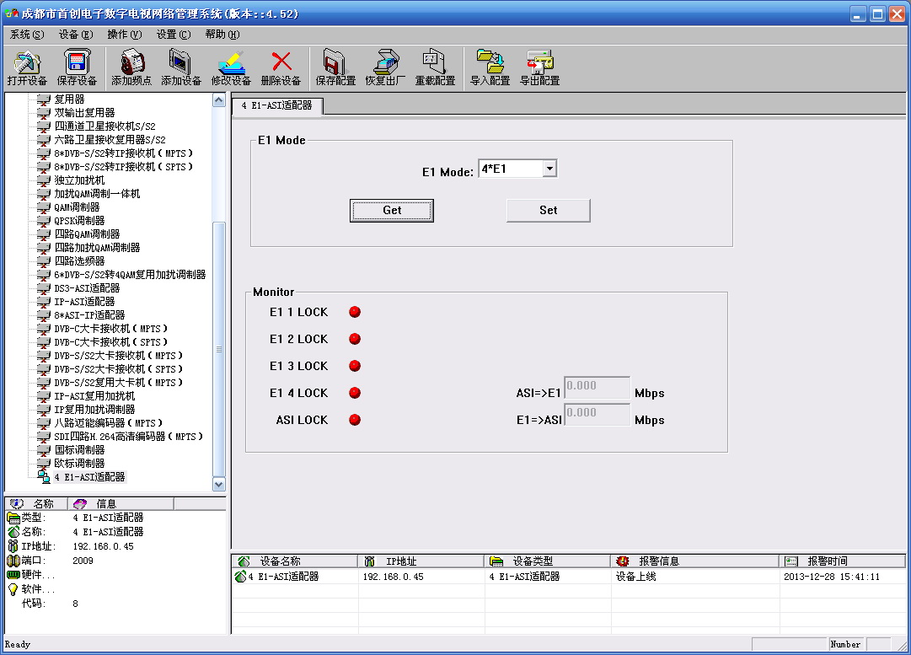The width and height of the screenshot is (911, 655).
Task: Click the 设备类型 column header
Action: tap(548, 561)
